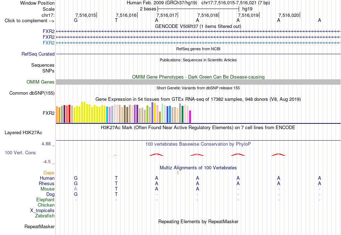
Task: Click the Gaps row label
Action: click(49, 173)
